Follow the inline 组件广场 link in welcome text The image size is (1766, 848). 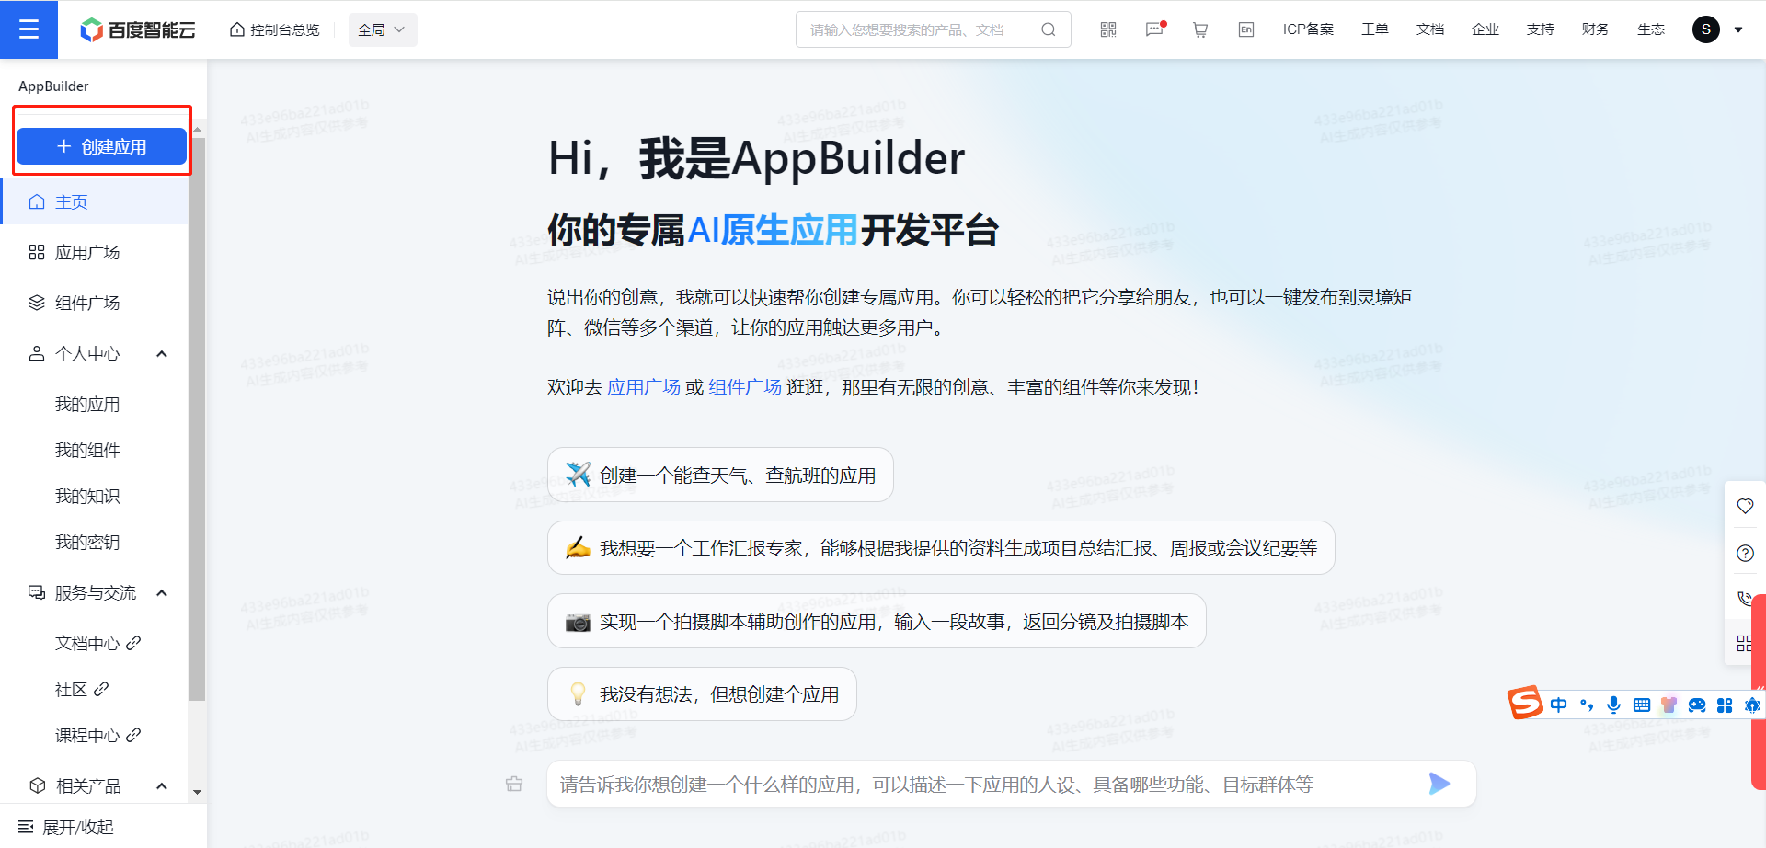pyautogui.click(x=745, y=387)
